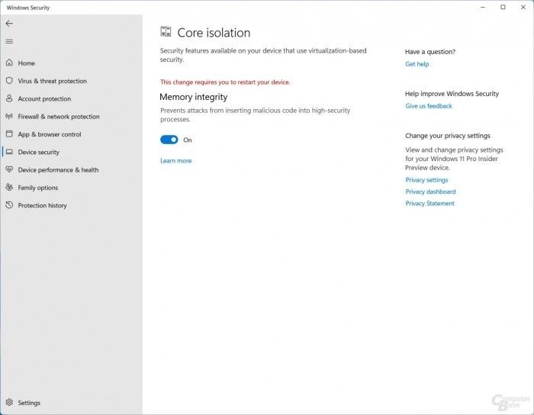The height and width of the screenshot is (415, 534).
Task: Click the App & browser control window icon
Action: tap(9, 134)
